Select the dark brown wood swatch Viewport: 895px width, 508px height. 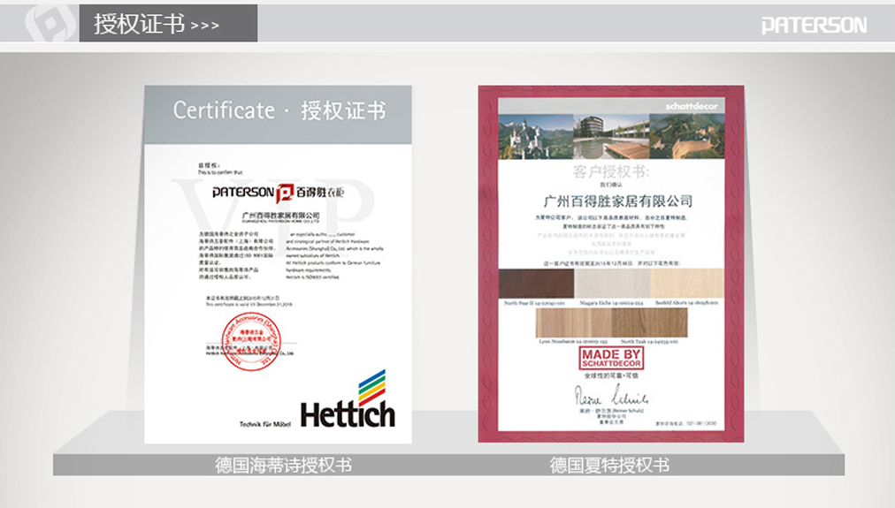tap(537, 284)
